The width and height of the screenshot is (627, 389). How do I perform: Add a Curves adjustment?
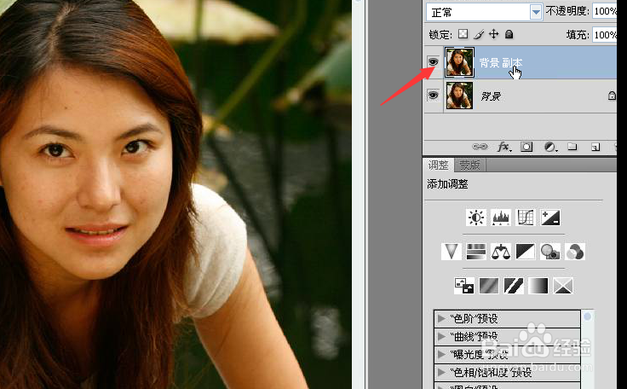(x=526, y=218)
